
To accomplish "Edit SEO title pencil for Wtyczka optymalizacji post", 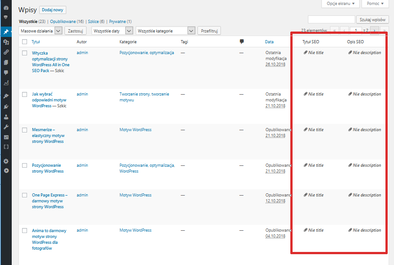I will coord(306,52).
